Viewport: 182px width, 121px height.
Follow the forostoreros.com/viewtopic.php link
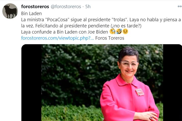(57, 38)
